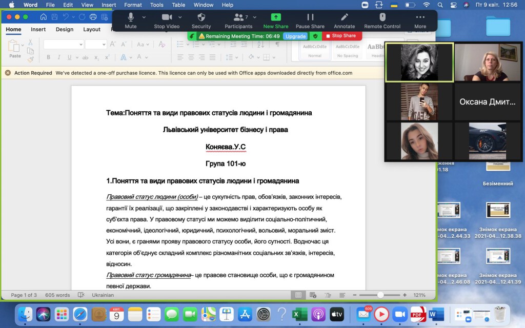Screen dimensions: 525x328
Task: Toggle Bold formatting
Action: click(x=49, y=57)
